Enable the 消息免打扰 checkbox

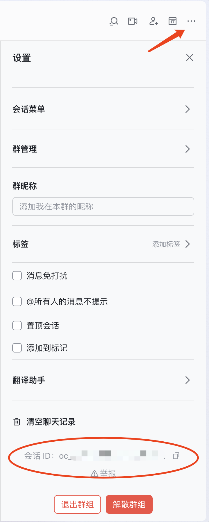17,276
